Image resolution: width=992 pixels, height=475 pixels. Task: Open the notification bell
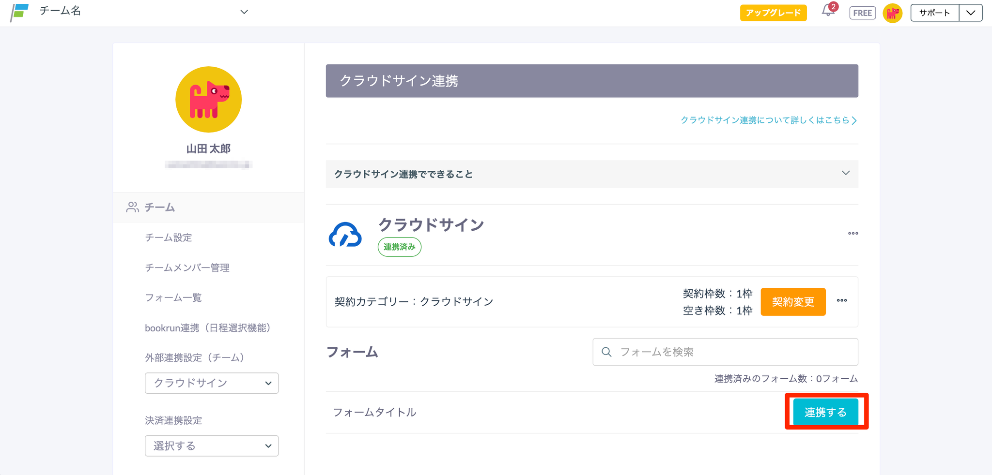[828, 12]
